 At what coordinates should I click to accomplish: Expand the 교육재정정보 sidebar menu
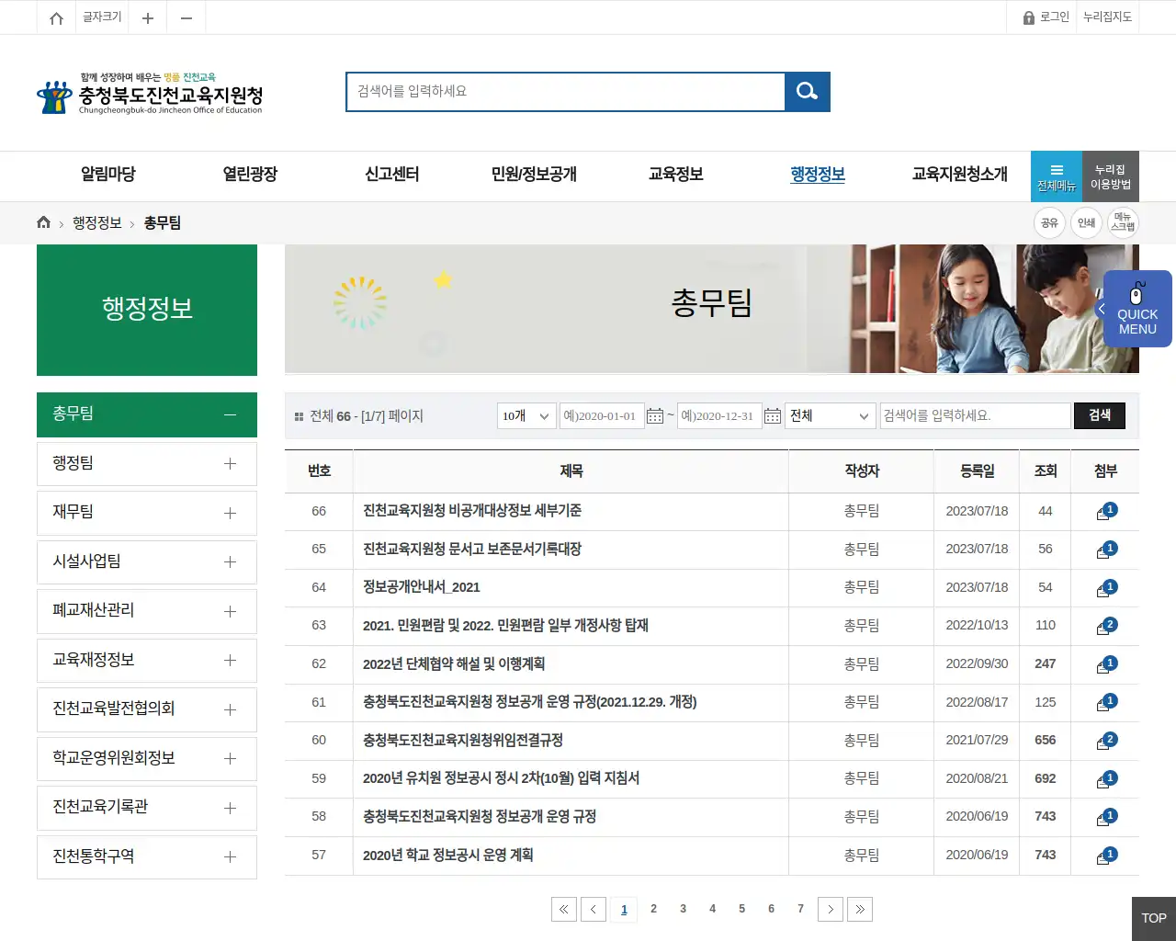click(147, 661)
